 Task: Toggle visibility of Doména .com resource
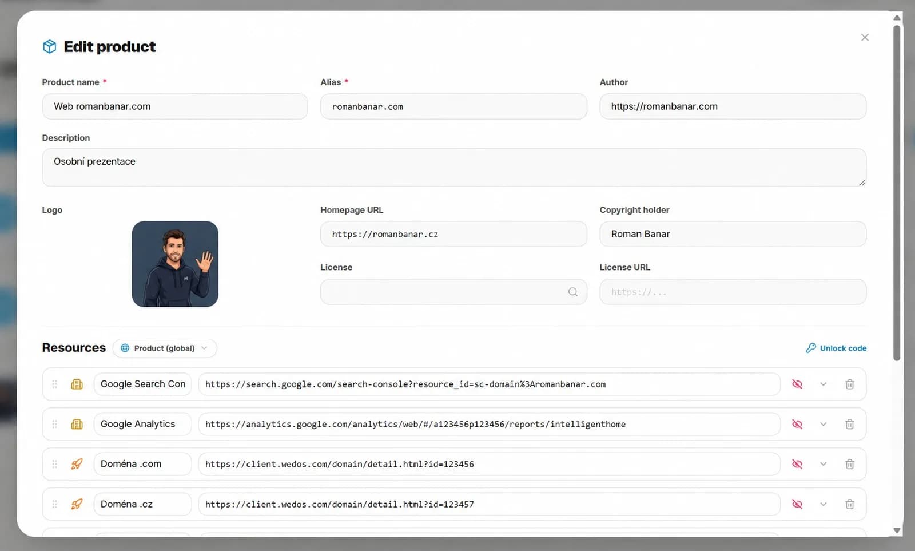797,464
